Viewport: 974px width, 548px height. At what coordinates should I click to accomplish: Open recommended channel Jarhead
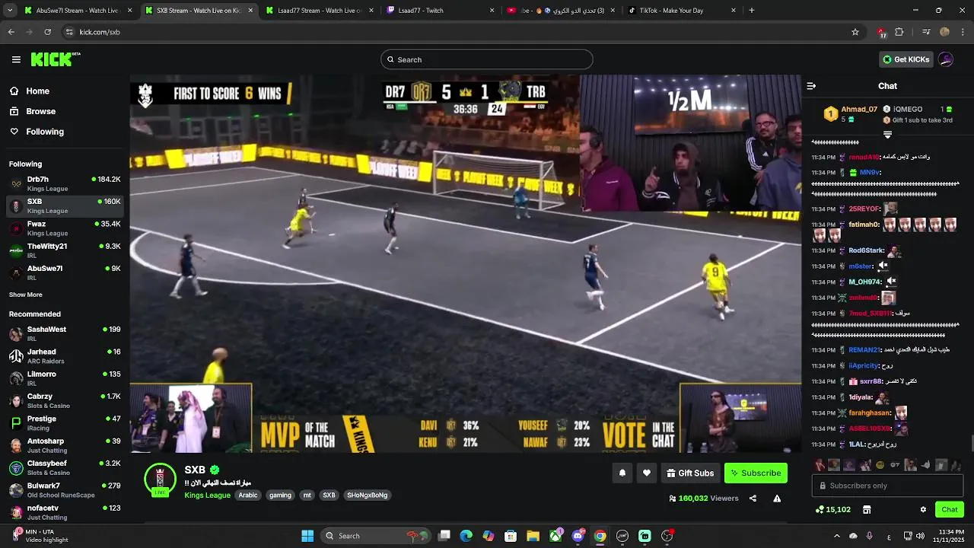(x=65, y=356)
